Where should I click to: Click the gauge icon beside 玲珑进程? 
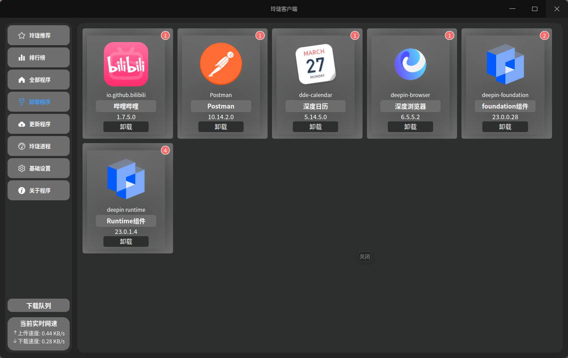click(22, 146)
